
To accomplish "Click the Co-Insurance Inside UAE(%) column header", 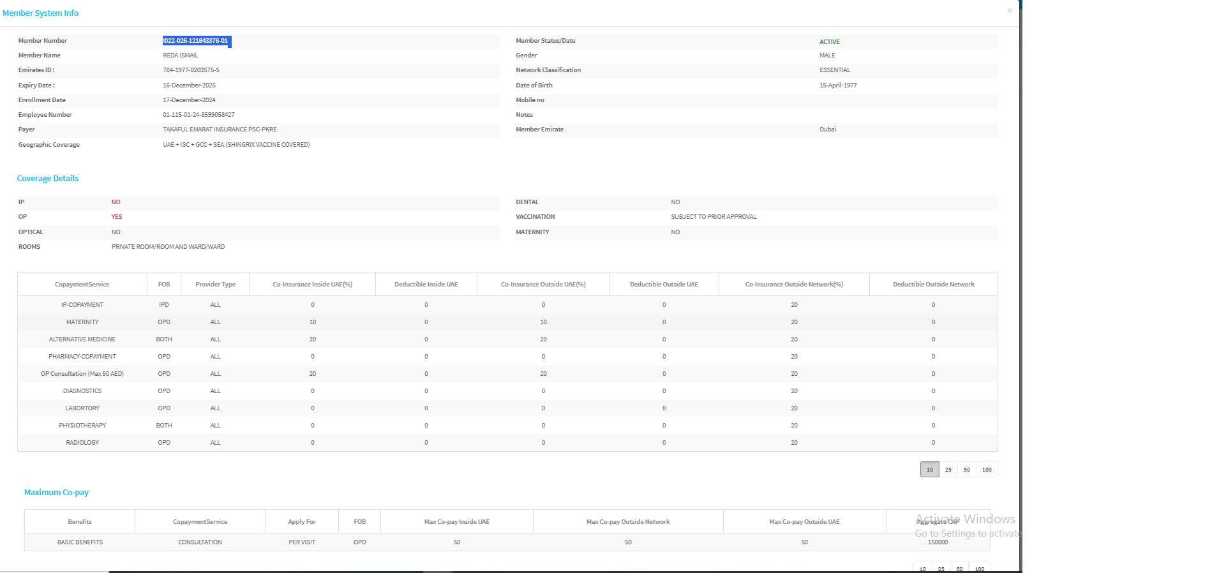I will 313,285.
